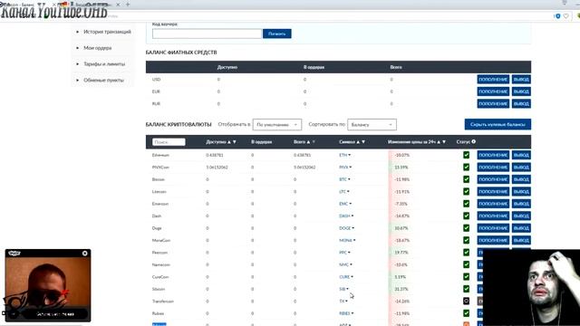Toggle the Emercoin status checkbox
Image resolution: width=580 pixels, height=326 pixels.
466,204
